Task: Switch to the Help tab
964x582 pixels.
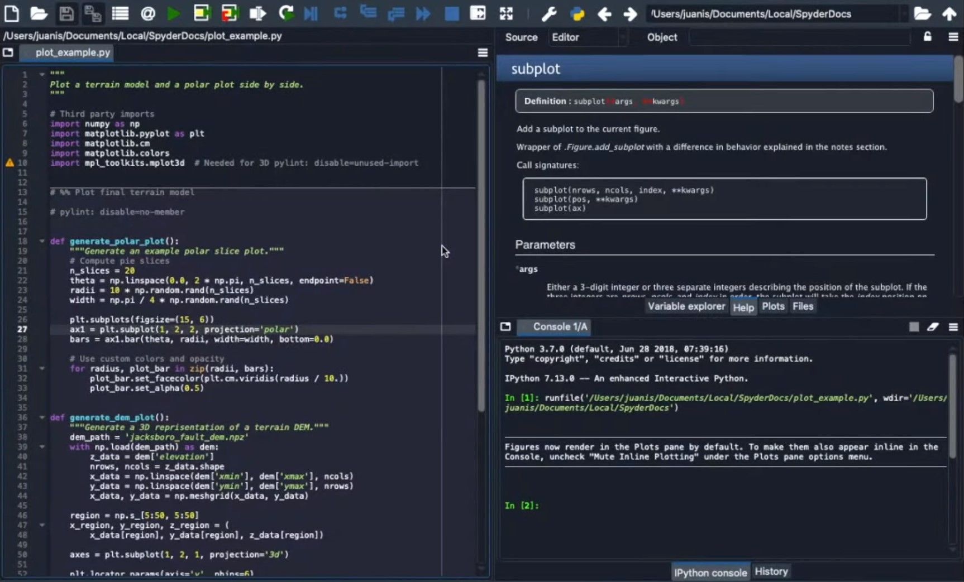Action: pos(743,307)
